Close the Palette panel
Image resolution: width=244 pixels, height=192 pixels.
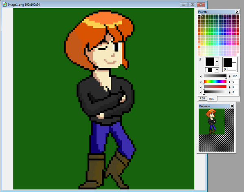point(237,12)
